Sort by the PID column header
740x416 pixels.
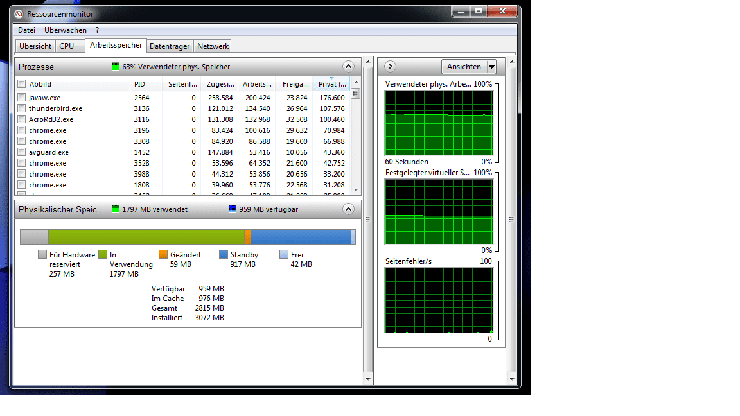(146, 84)
